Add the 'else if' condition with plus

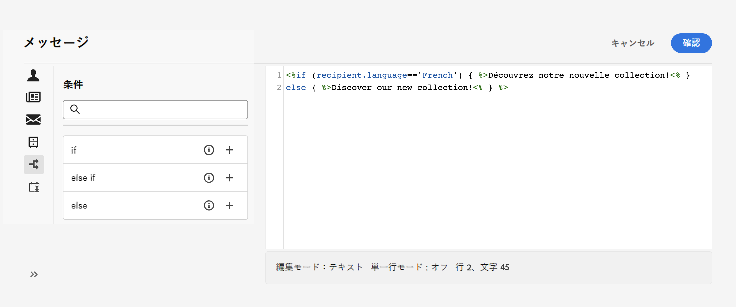[x=229, y=178]
